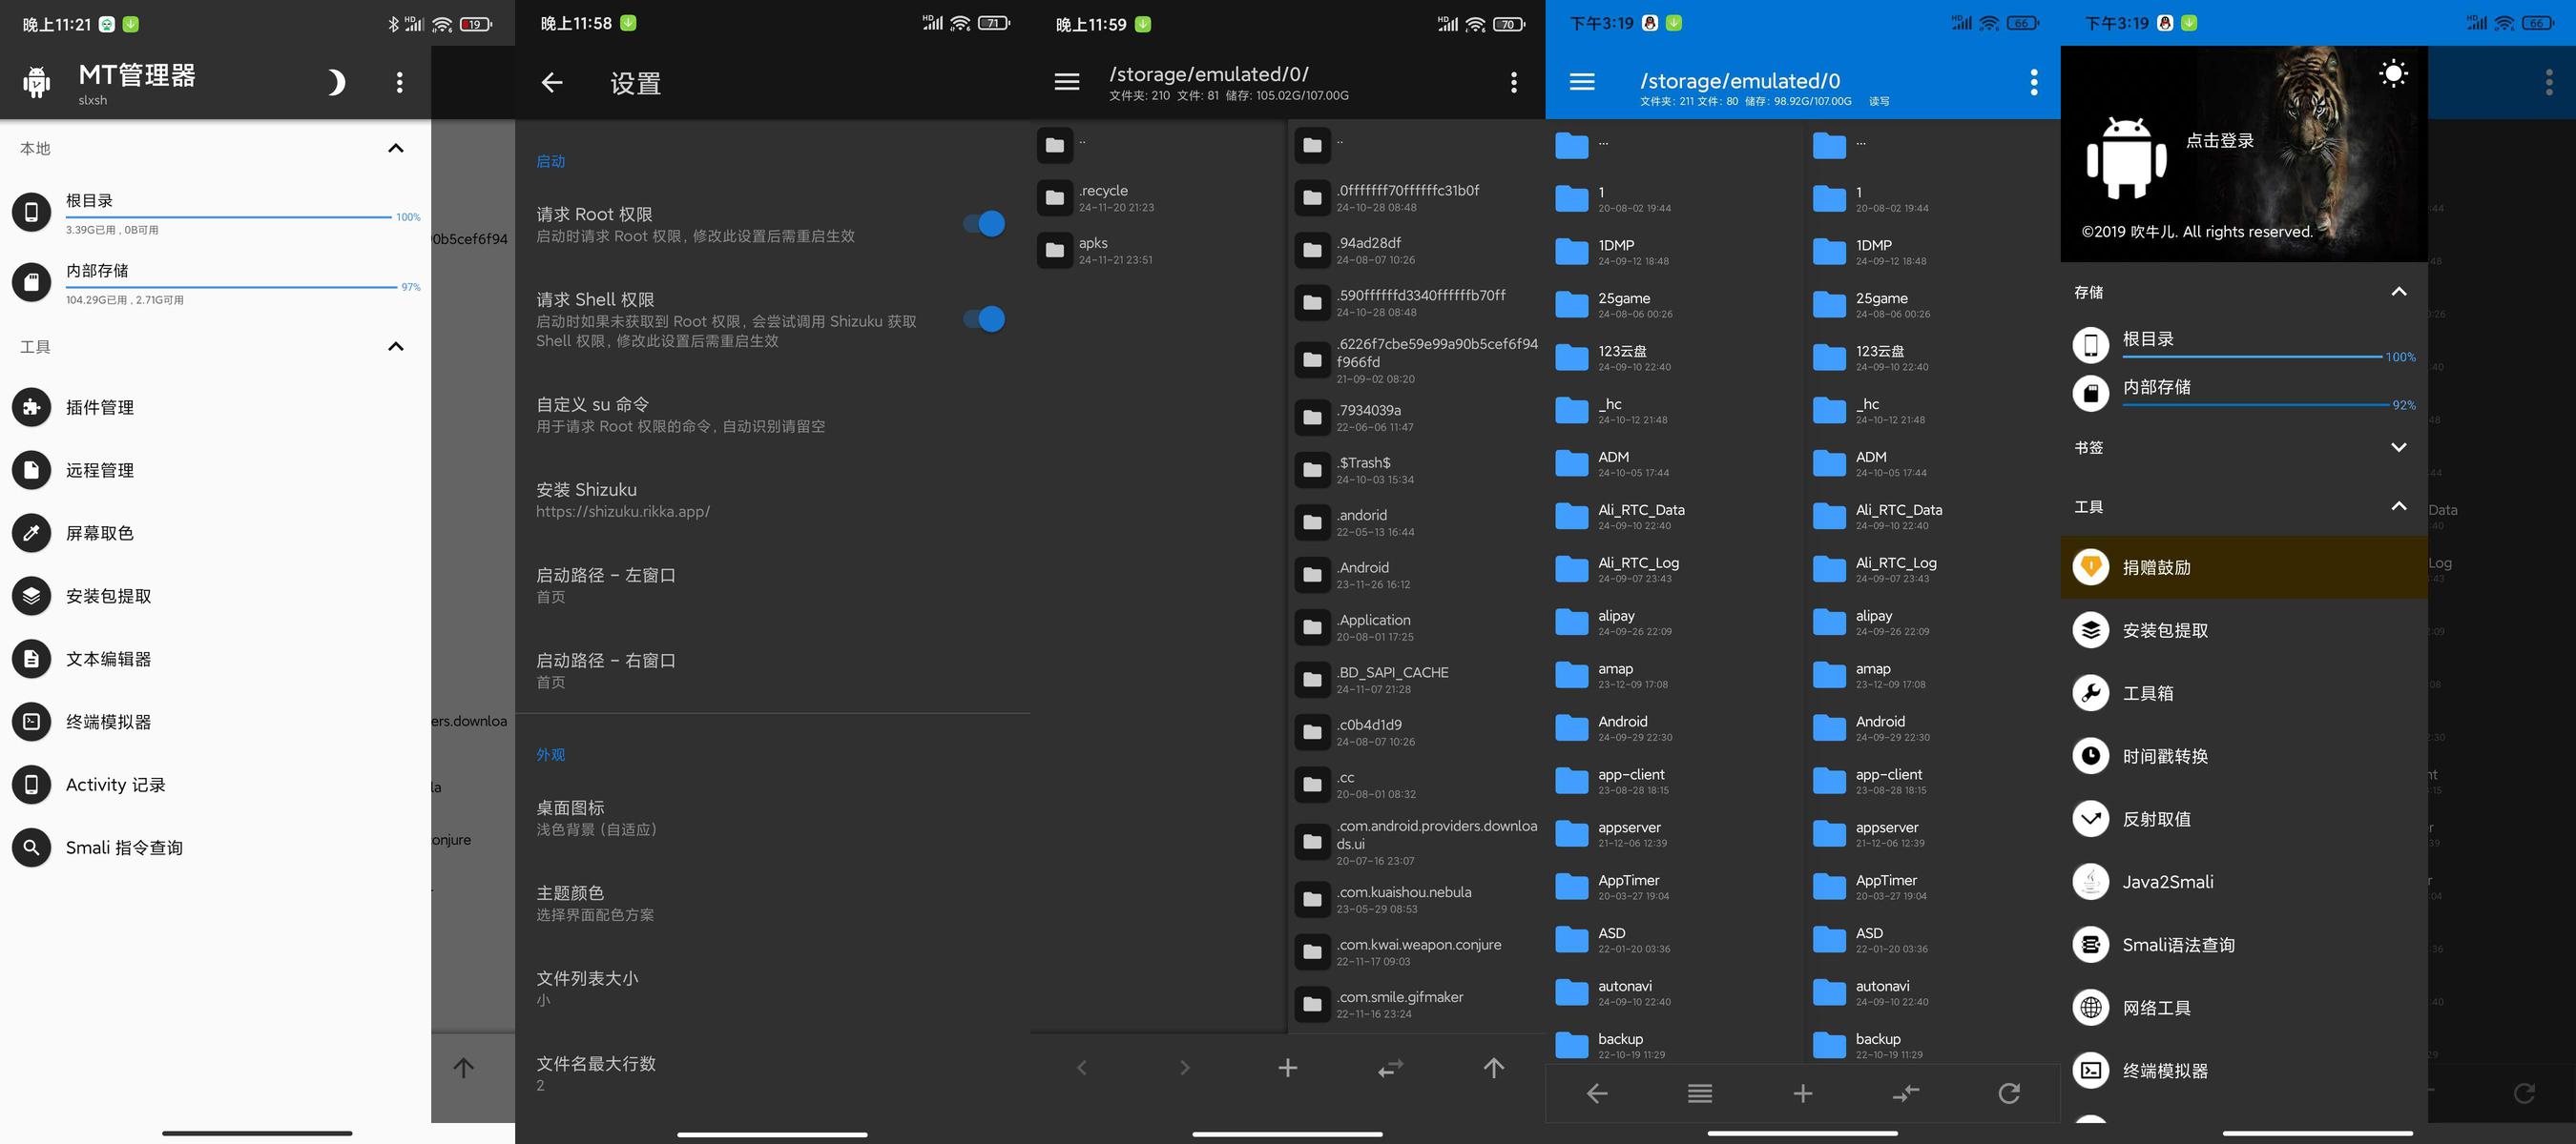Open overflow menu in MT管理器 header
Screen dimensions: 2576x1144
[x=400, y=82]
